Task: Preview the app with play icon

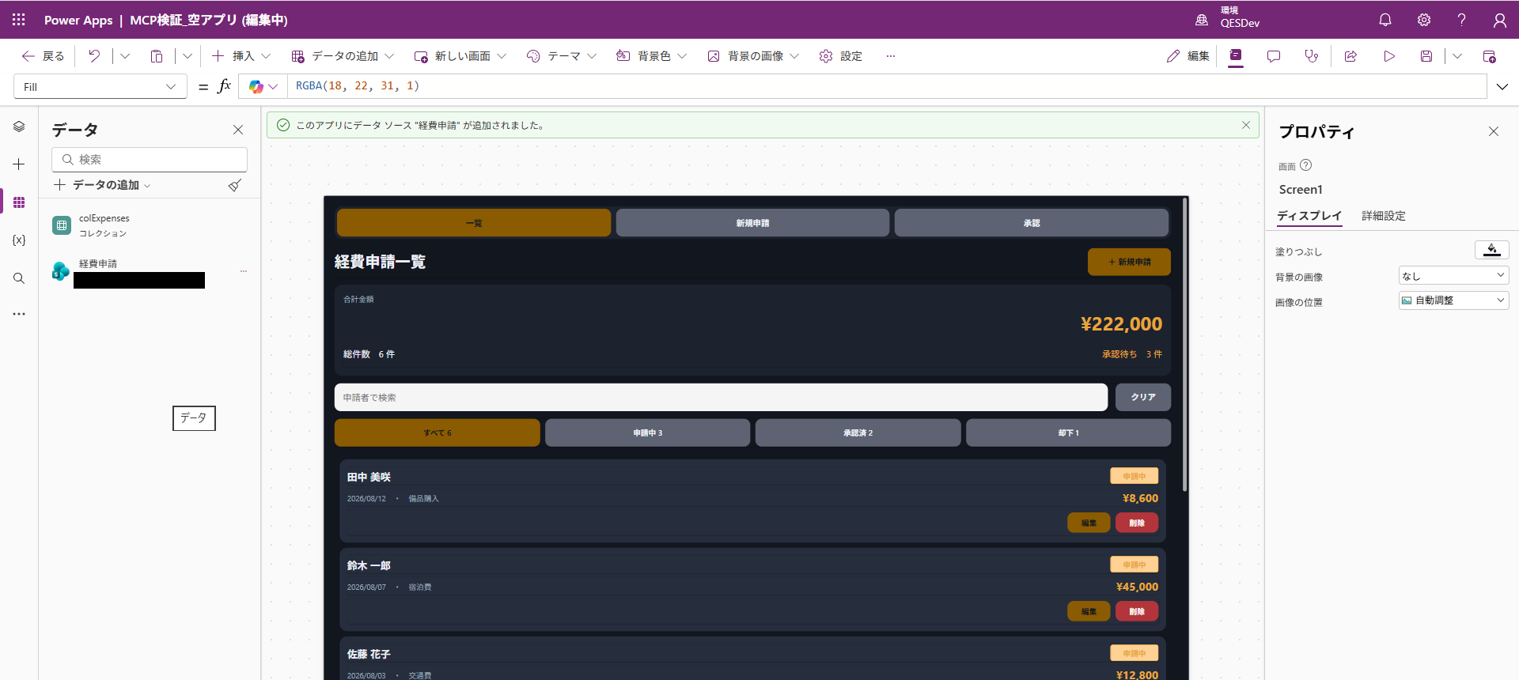Action: point(1389,56)
